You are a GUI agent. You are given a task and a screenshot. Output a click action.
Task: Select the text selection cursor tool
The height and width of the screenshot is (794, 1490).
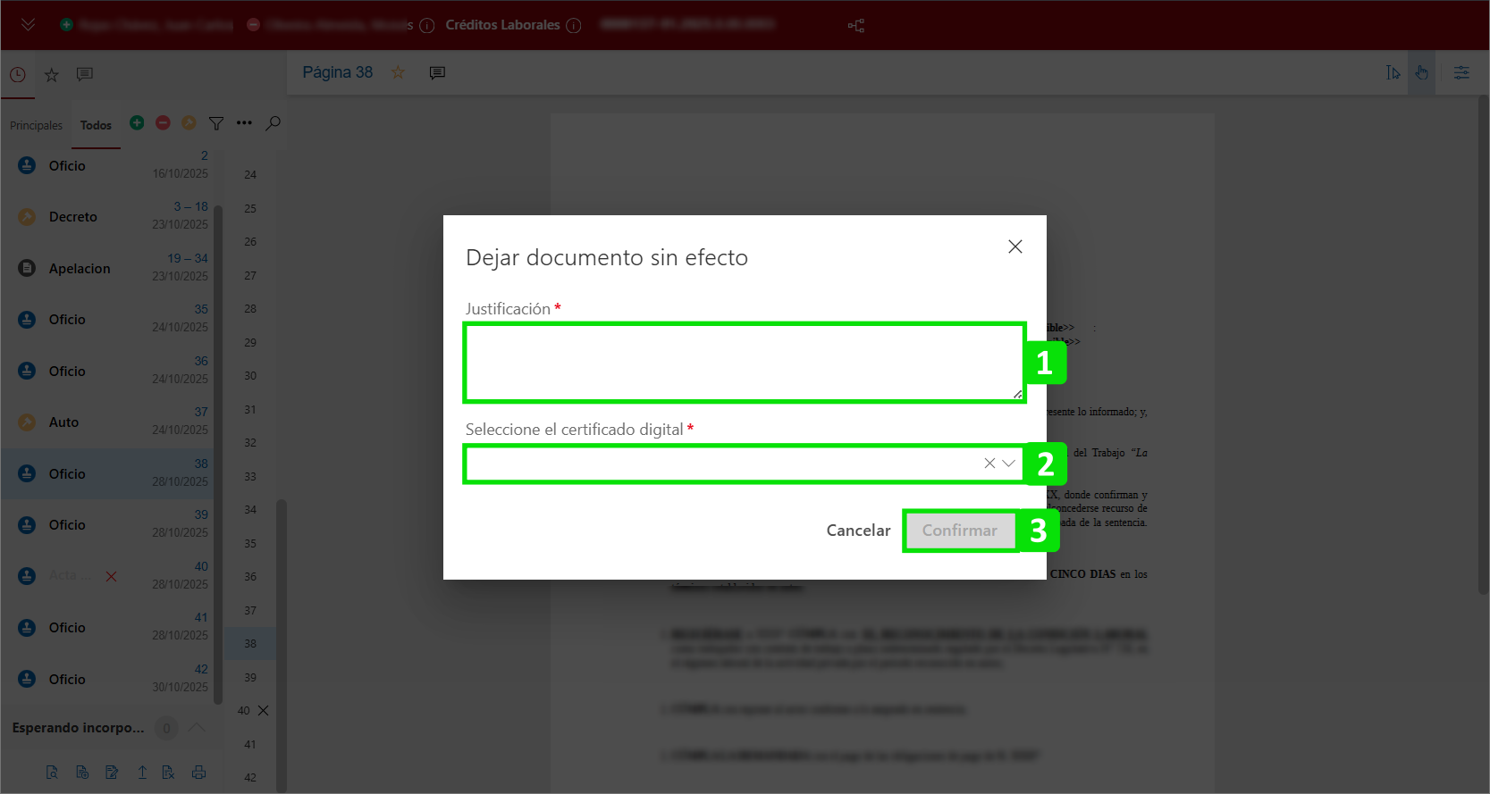pyautogui.click(x=1393, y=72)
